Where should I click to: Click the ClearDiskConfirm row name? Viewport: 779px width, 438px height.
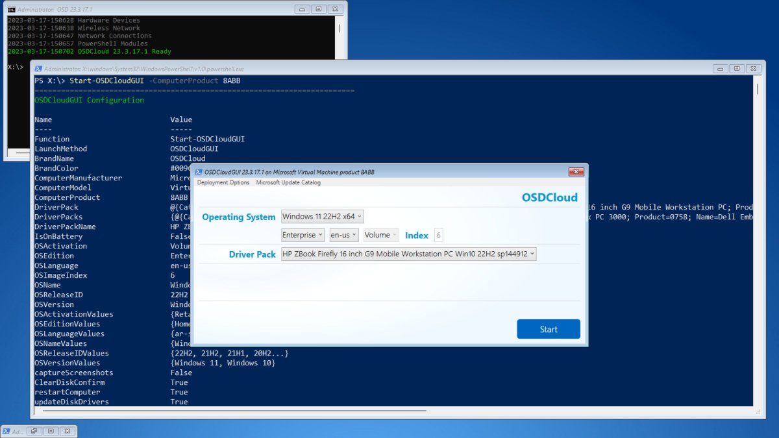tap(69, 382)
